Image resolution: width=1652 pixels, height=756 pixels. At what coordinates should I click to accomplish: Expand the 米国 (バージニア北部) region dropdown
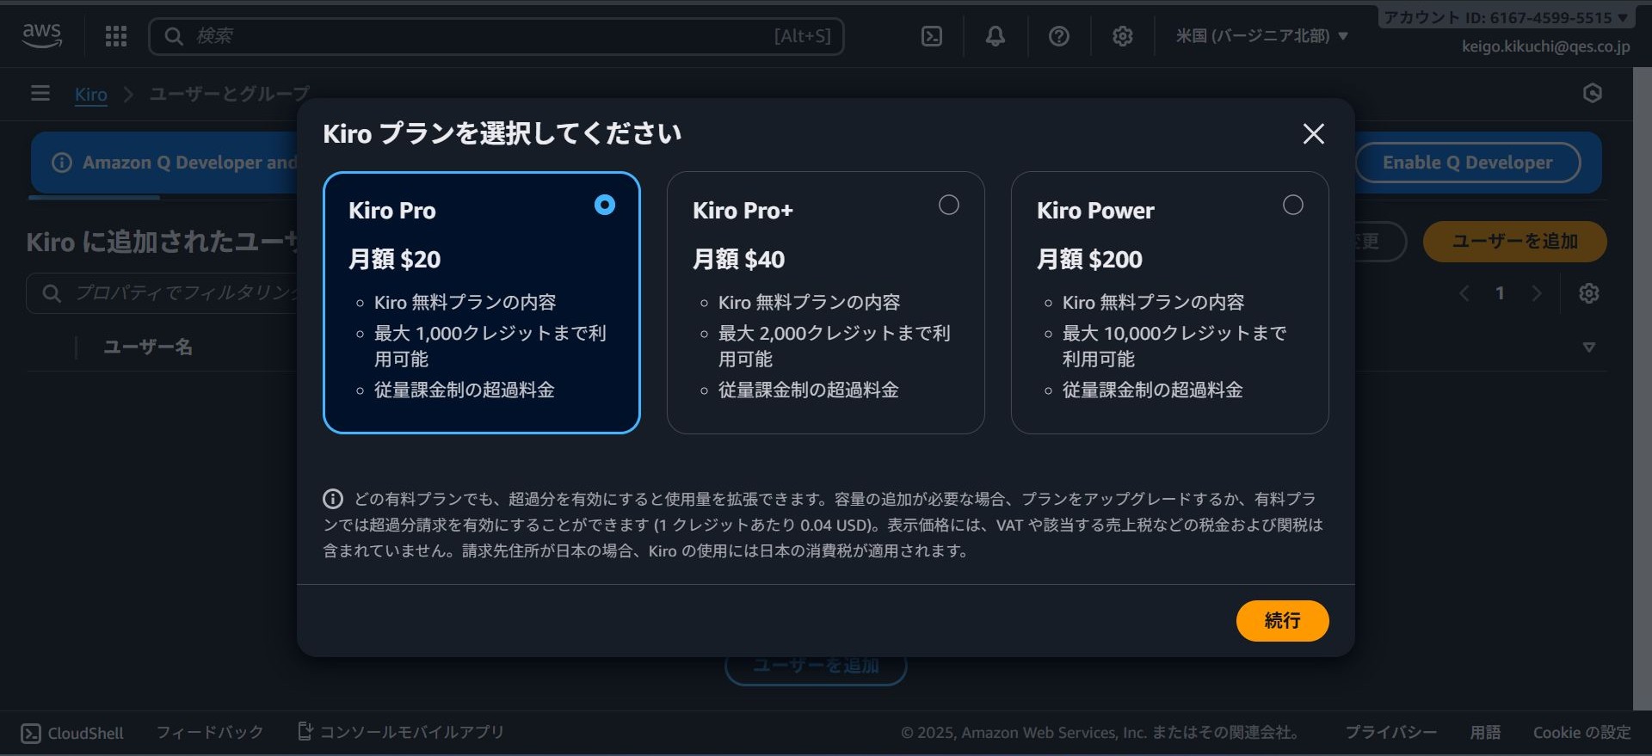pos(1261,36)
